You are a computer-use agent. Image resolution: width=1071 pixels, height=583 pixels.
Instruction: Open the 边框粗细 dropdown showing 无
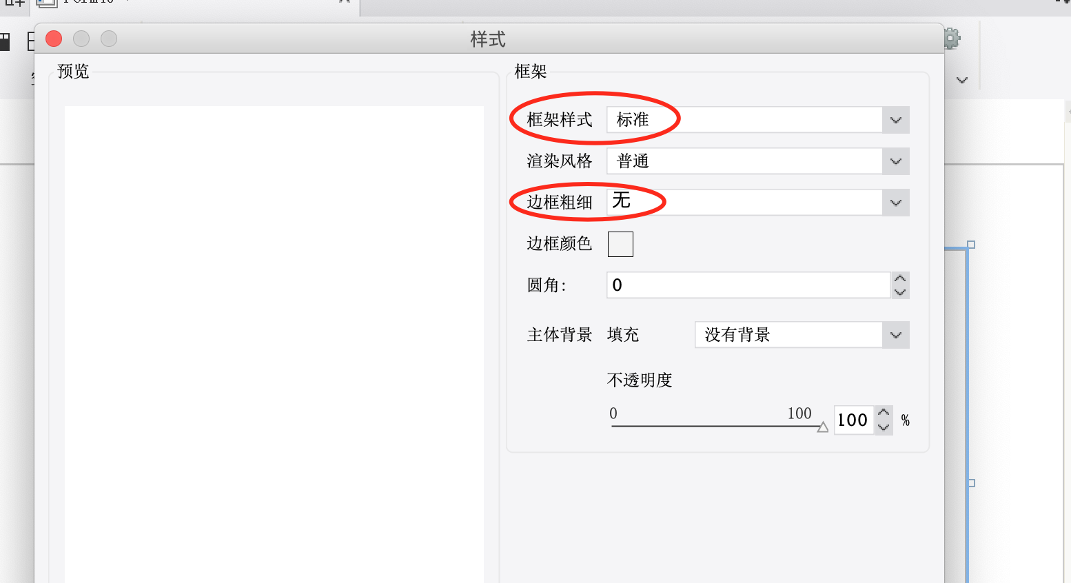pos(758,203)
